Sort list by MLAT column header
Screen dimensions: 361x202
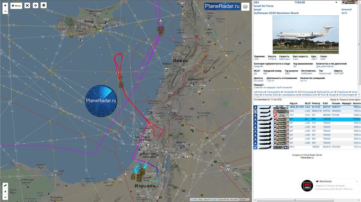click(x=307, y=104)
